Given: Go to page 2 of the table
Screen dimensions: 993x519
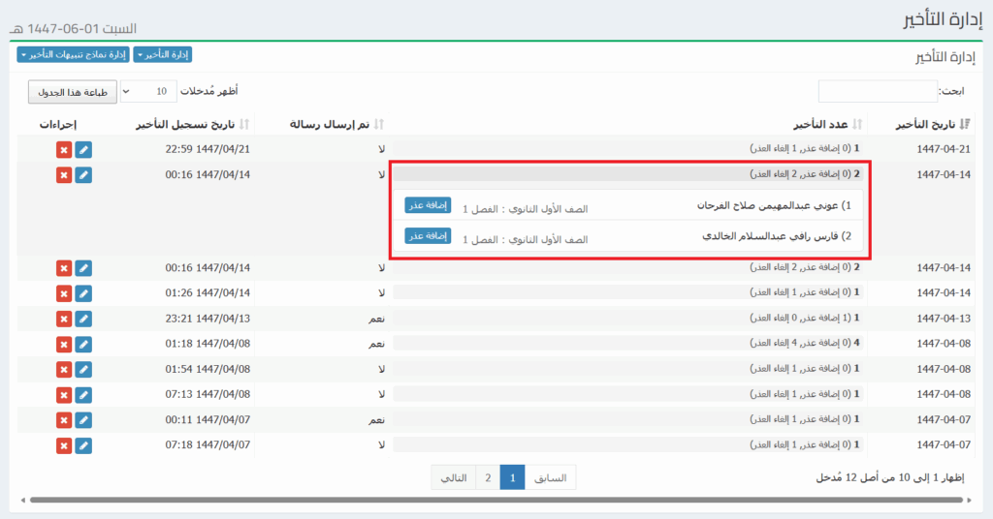Looking at the screenshot, I should click(488, 477).
